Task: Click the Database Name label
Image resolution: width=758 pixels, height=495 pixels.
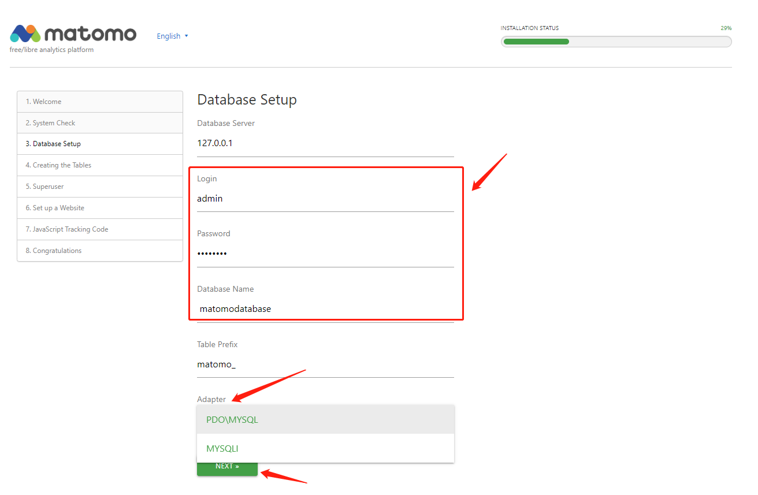Action: 225,289
